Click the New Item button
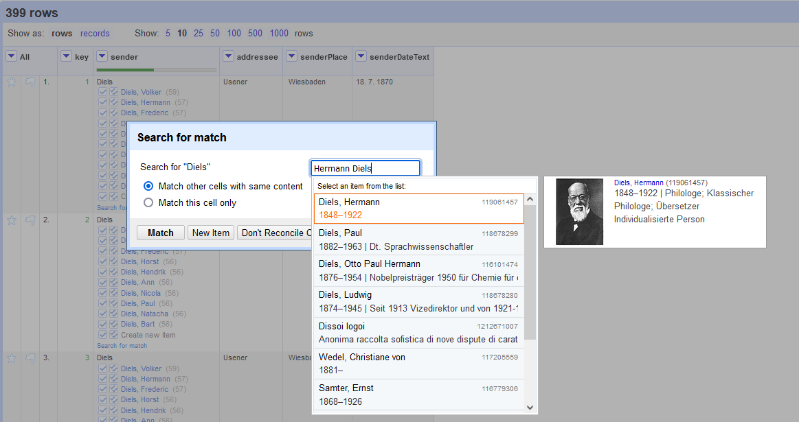Viewport: 799px width, 422px height. click(x=211, y=233)
